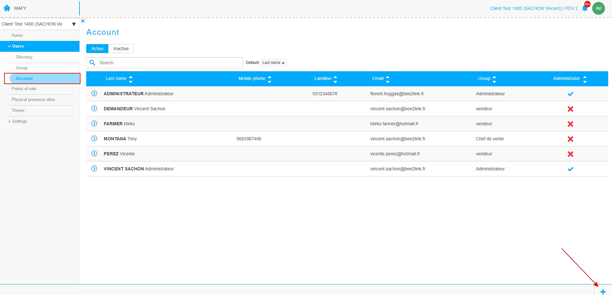Open FARMER Mirko row details arrow
Screen dimensions: 612x295
(94, 123)
